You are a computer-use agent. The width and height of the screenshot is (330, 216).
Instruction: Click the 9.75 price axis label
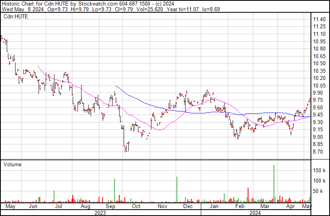[x=318, y=100]
